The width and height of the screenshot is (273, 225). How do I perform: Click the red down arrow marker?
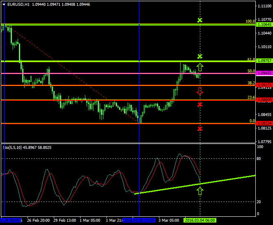pos(200,91)
